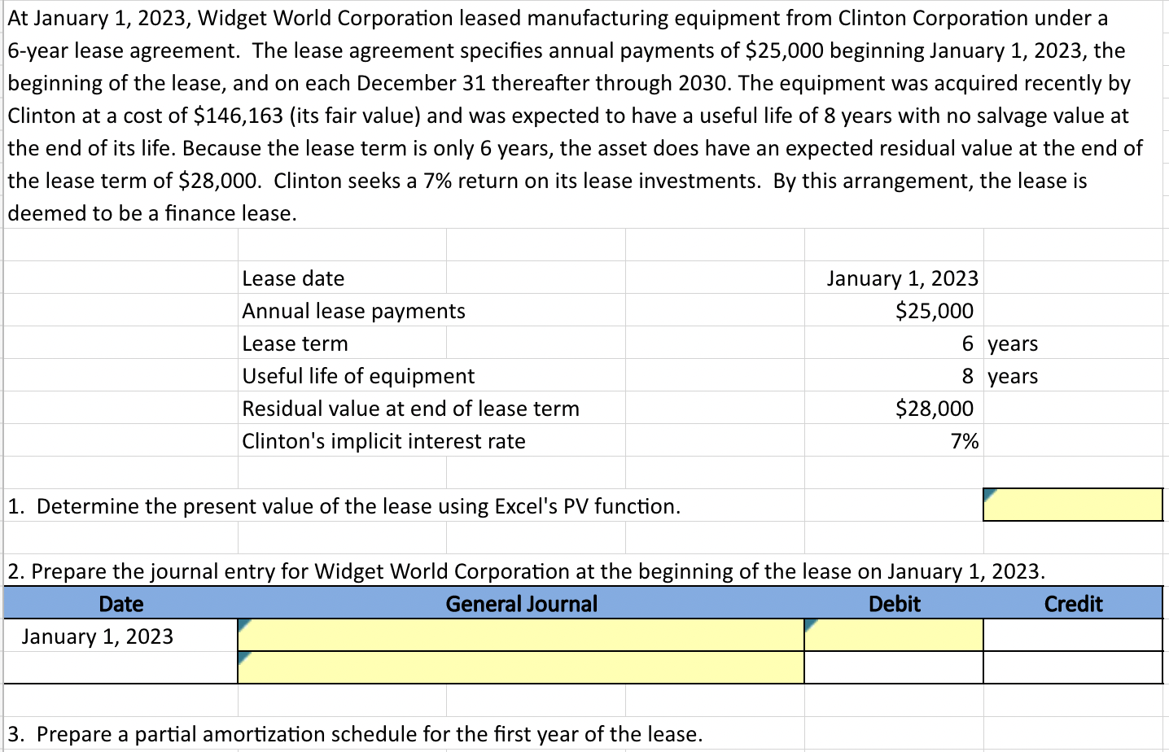The image size is (1169, 752).
Task: Select the 8 years useful life value
Action: coord(969,375)
